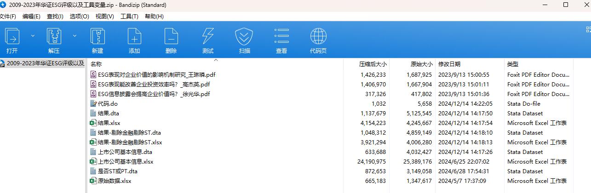Click the Stata do-file icon of 代码.do

click(x=94, y=103)
